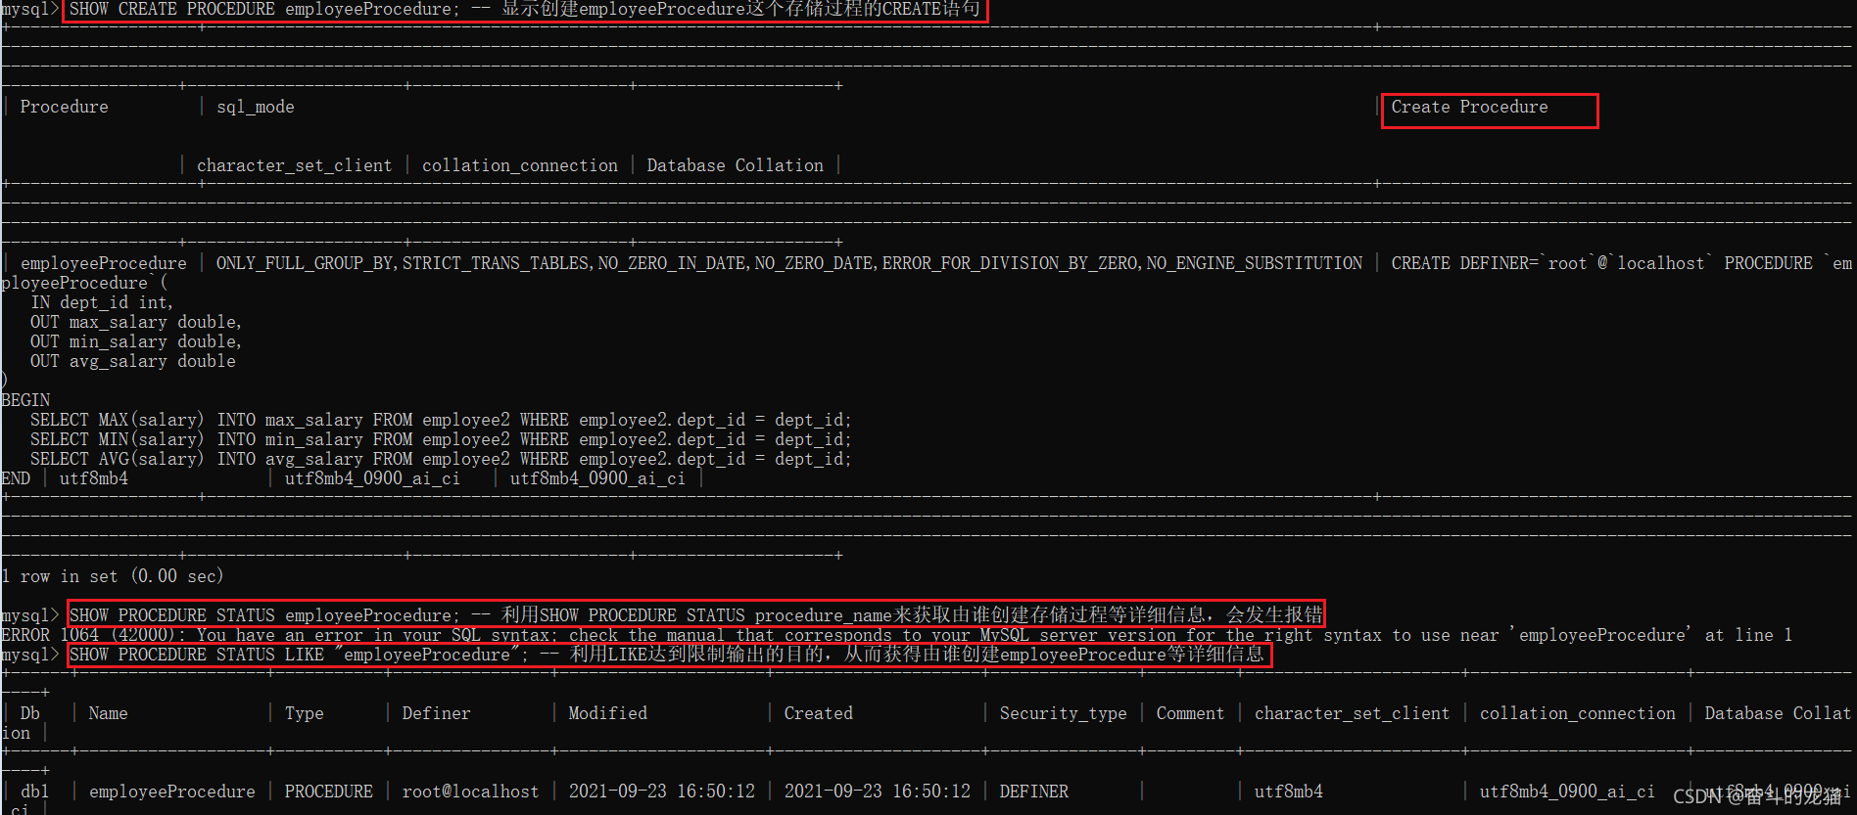
Task: Click the 'Modified' column header
Action: point(607,713)
